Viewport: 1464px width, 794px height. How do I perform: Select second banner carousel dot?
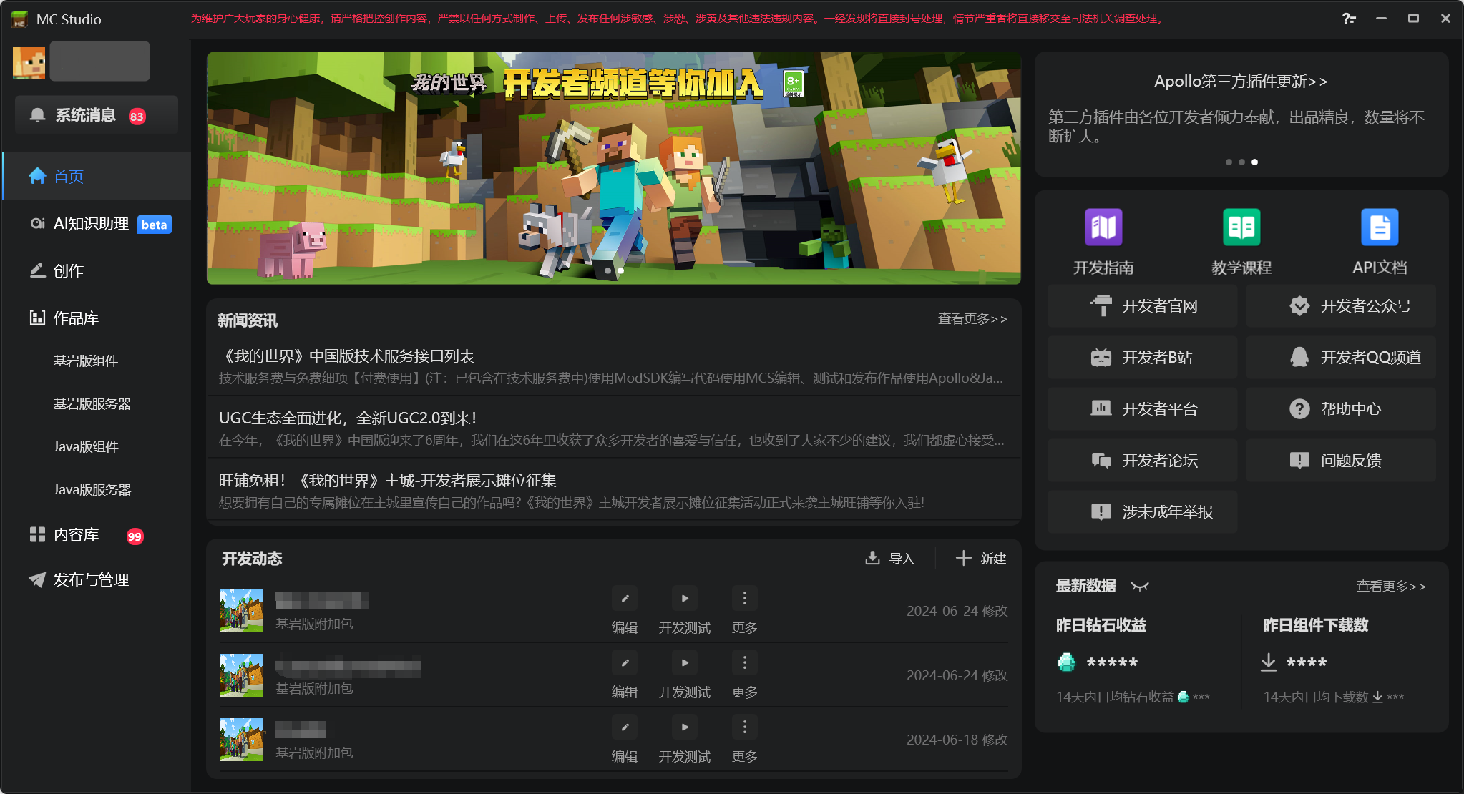point(620,270)
